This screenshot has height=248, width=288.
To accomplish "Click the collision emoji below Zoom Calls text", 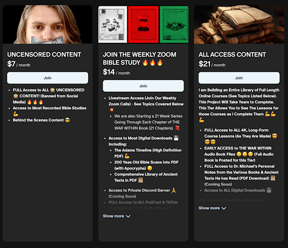I will coord(111,110).
